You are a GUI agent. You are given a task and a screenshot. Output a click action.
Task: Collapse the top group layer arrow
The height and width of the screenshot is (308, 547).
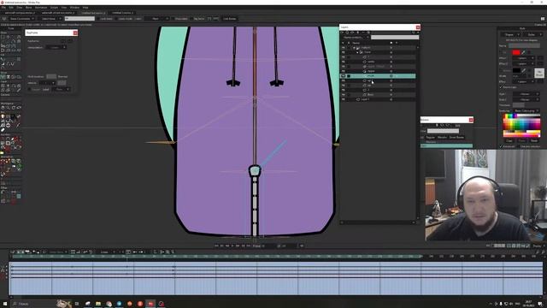pos(354,48)
